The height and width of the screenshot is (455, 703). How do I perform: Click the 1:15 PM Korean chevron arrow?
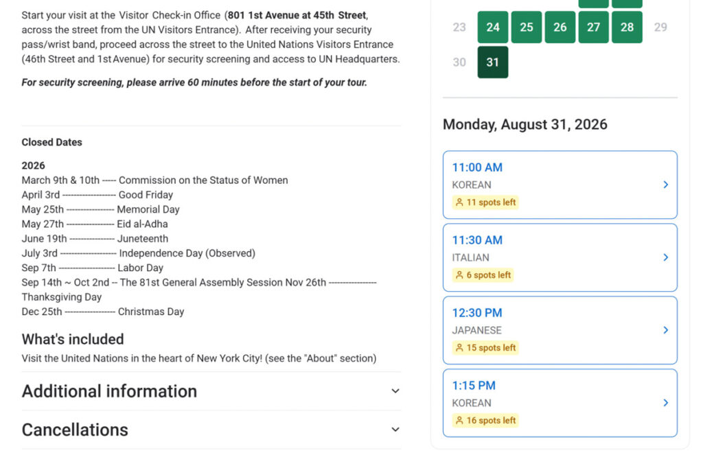[665, 403]
